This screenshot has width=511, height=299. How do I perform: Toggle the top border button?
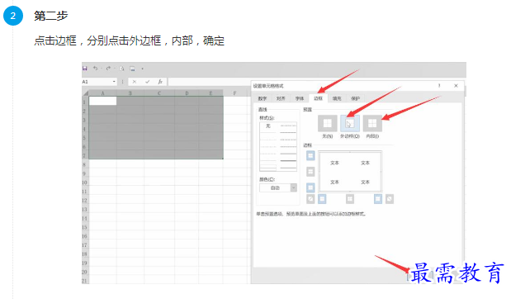(310, 155)
